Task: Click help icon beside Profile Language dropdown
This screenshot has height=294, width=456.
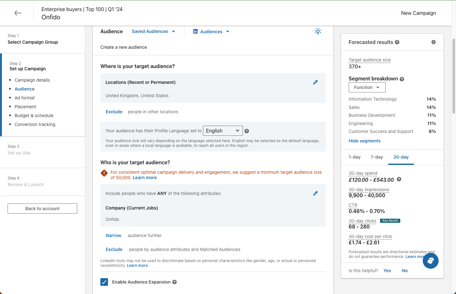Action: pos(247,131)
